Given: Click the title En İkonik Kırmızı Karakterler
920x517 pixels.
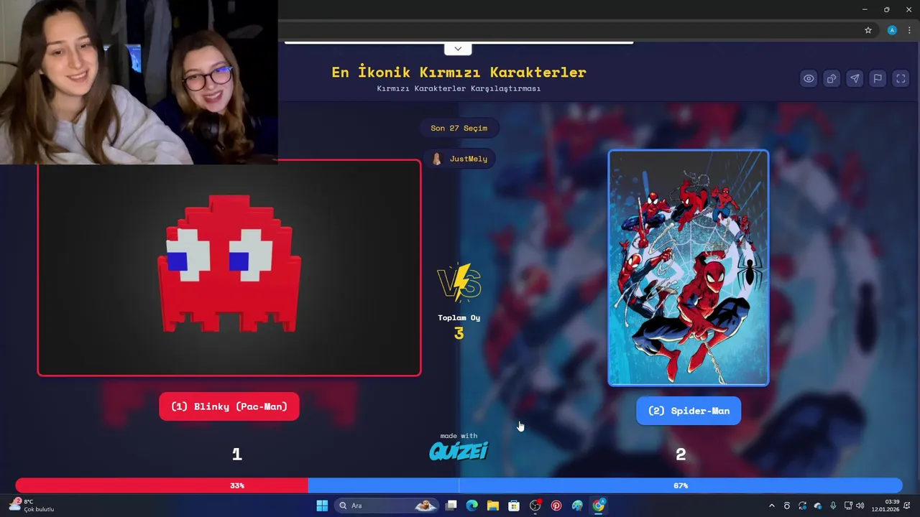Looking at the screenshot, I should pyautogui.click(x=459, y=72).
